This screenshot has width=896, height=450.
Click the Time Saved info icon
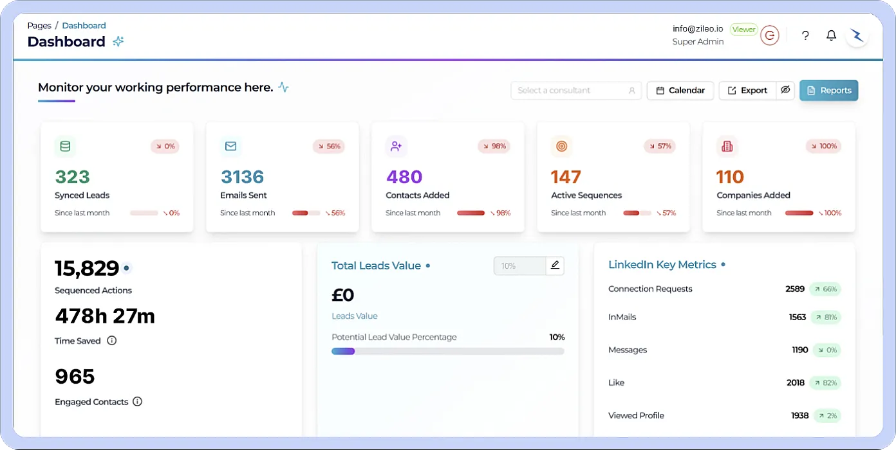[x=111, y=341]
